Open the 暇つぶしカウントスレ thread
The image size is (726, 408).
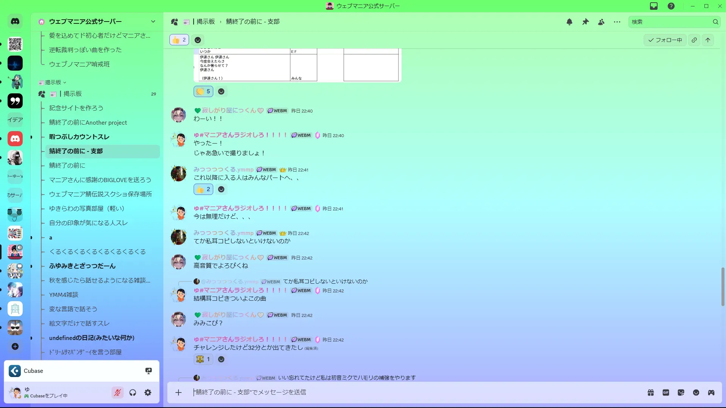click(79, 137)
